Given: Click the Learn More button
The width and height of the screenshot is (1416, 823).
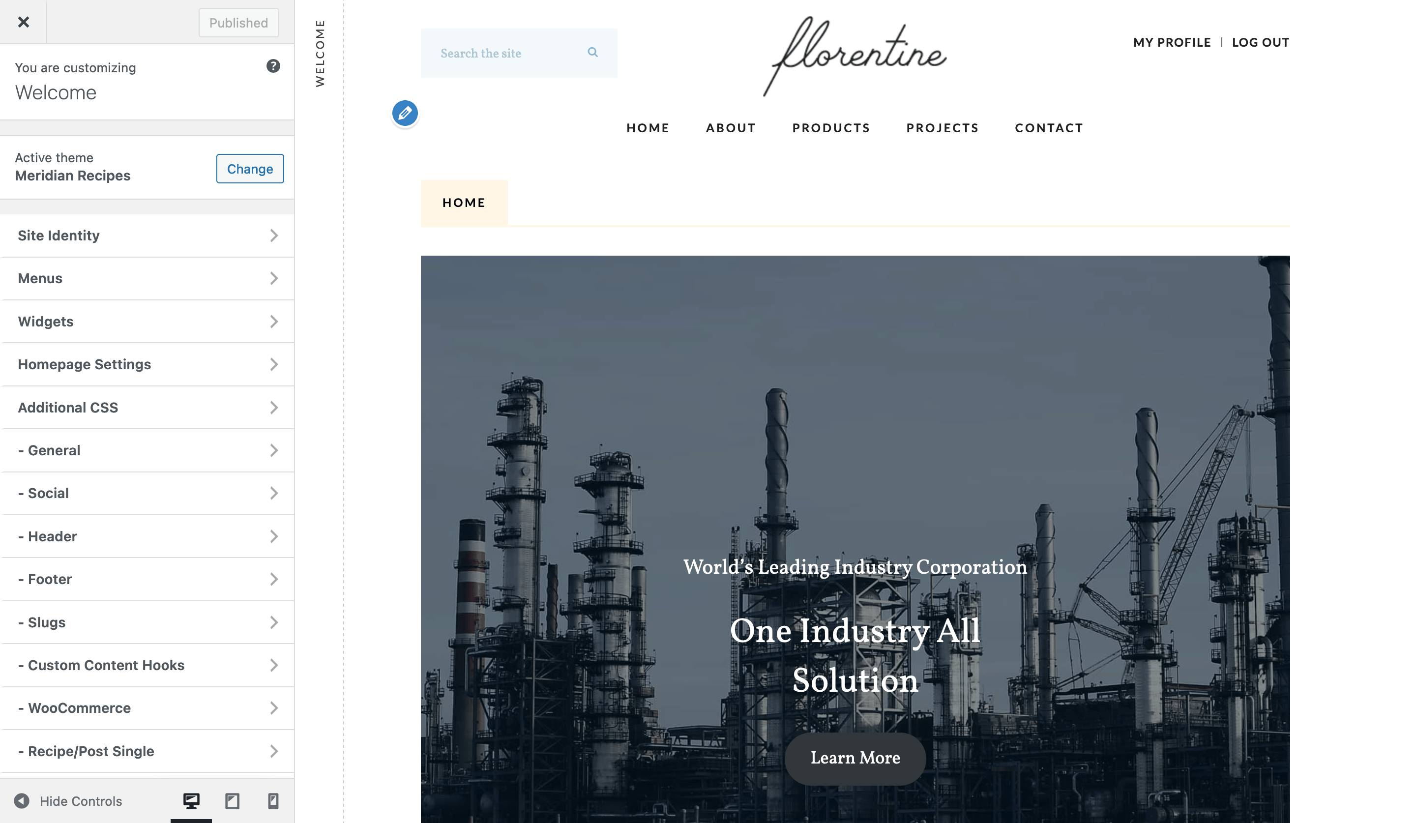Looking at the screenshot, I should tap(855, 756).
